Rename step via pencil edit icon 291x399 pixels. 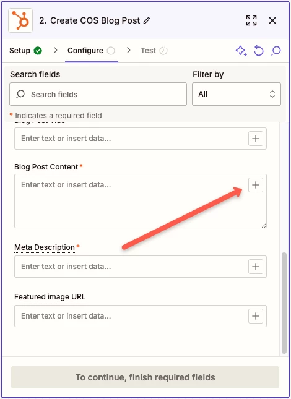pos(147,20)
